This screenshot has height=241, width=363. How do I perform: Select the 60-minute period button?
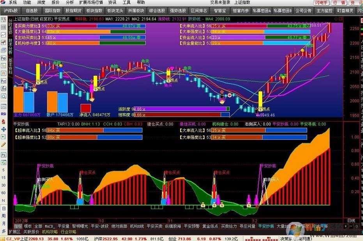[x=4, y=193]
